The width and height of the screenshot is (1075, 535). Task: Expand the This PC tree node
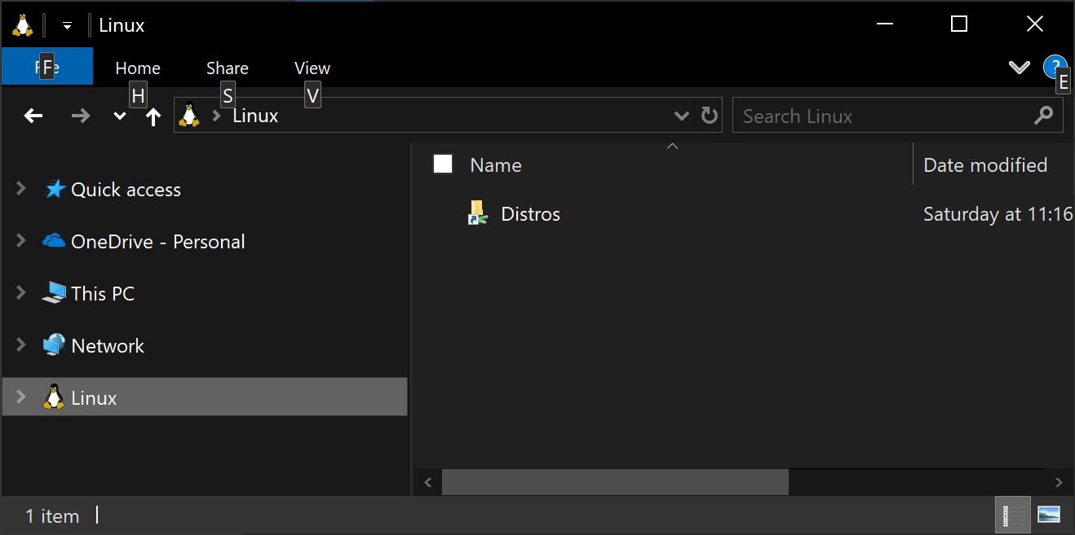21,293
